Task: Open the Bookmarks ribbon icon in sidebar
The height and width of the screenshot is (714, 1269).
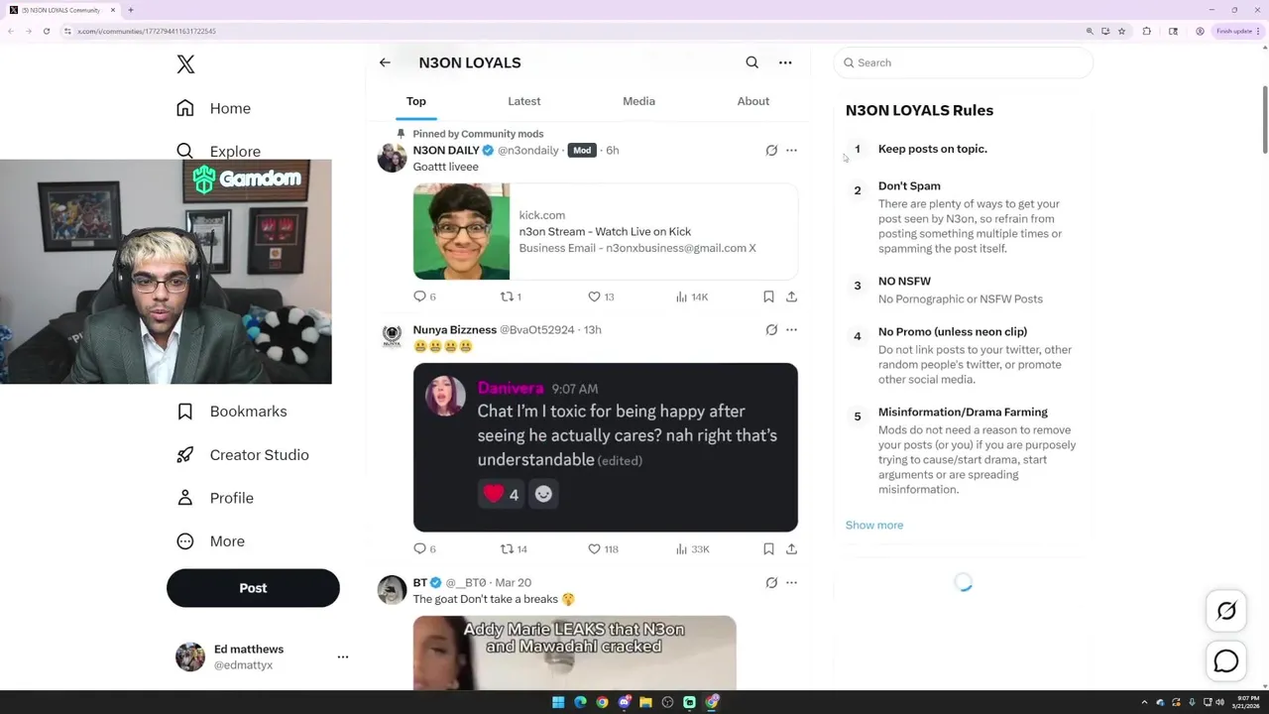Action: [185, 412]
